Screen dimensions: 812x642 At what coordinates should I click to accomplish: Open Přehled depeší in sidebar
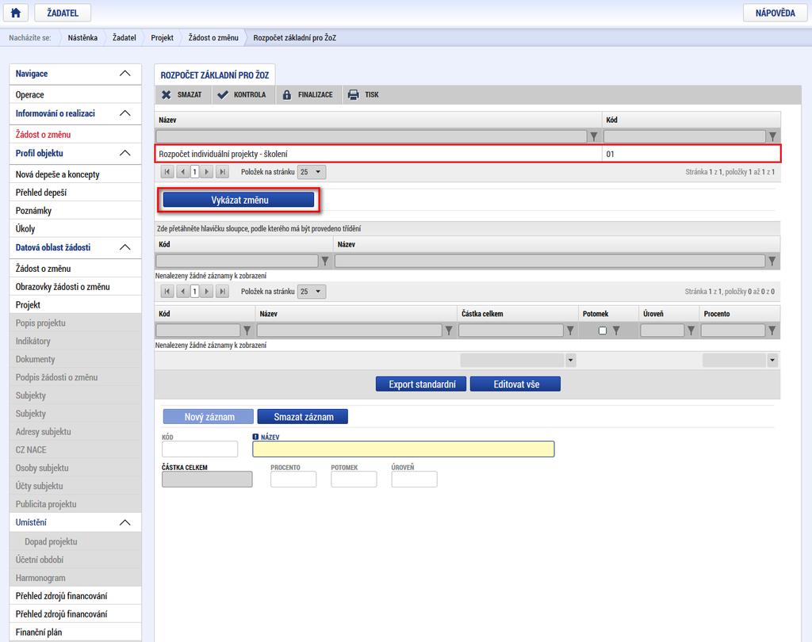coord(75,193)
